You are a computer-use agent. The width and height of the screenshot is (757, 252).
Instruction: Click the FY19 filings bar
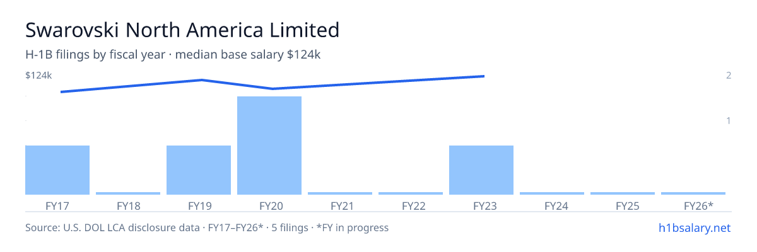pyautogui.click(x=199, y=170)
